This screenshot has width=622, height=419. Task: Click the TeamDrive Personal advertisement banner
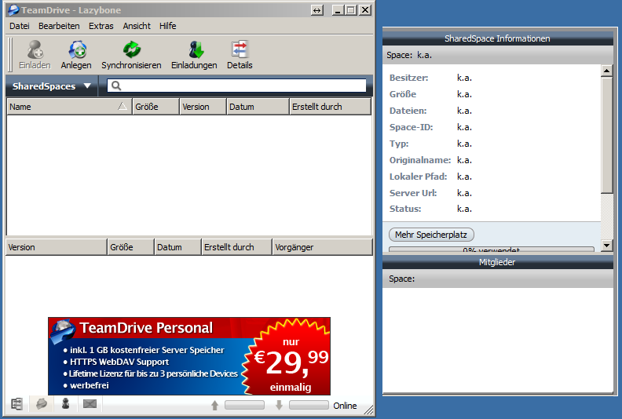click(x=189, y=356)
